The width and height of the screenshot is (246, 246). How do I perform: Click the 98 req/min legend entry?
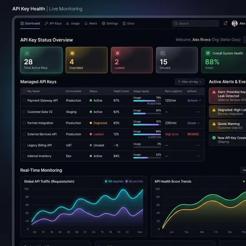(x=114, y=181)
